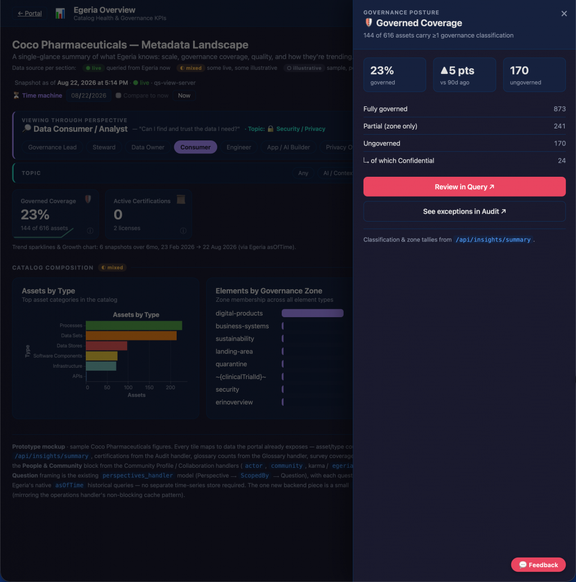Open info icon on Governed Coverage tile
Image resolution: width=576 pixels, height=582 pixels.
tap(90, 231)
